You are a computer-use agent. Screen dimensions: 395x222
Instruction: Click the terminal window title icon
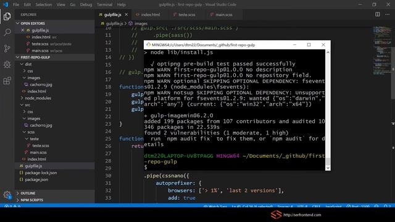pos(148,45)
